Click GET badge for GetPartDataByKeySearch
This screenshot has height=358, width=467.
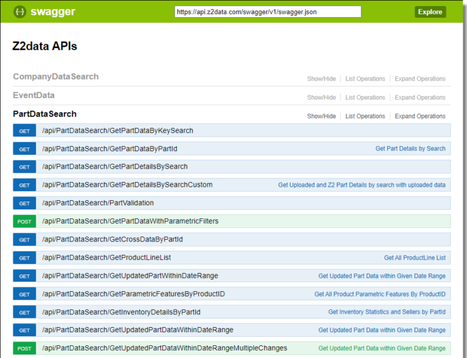(24, 131)
